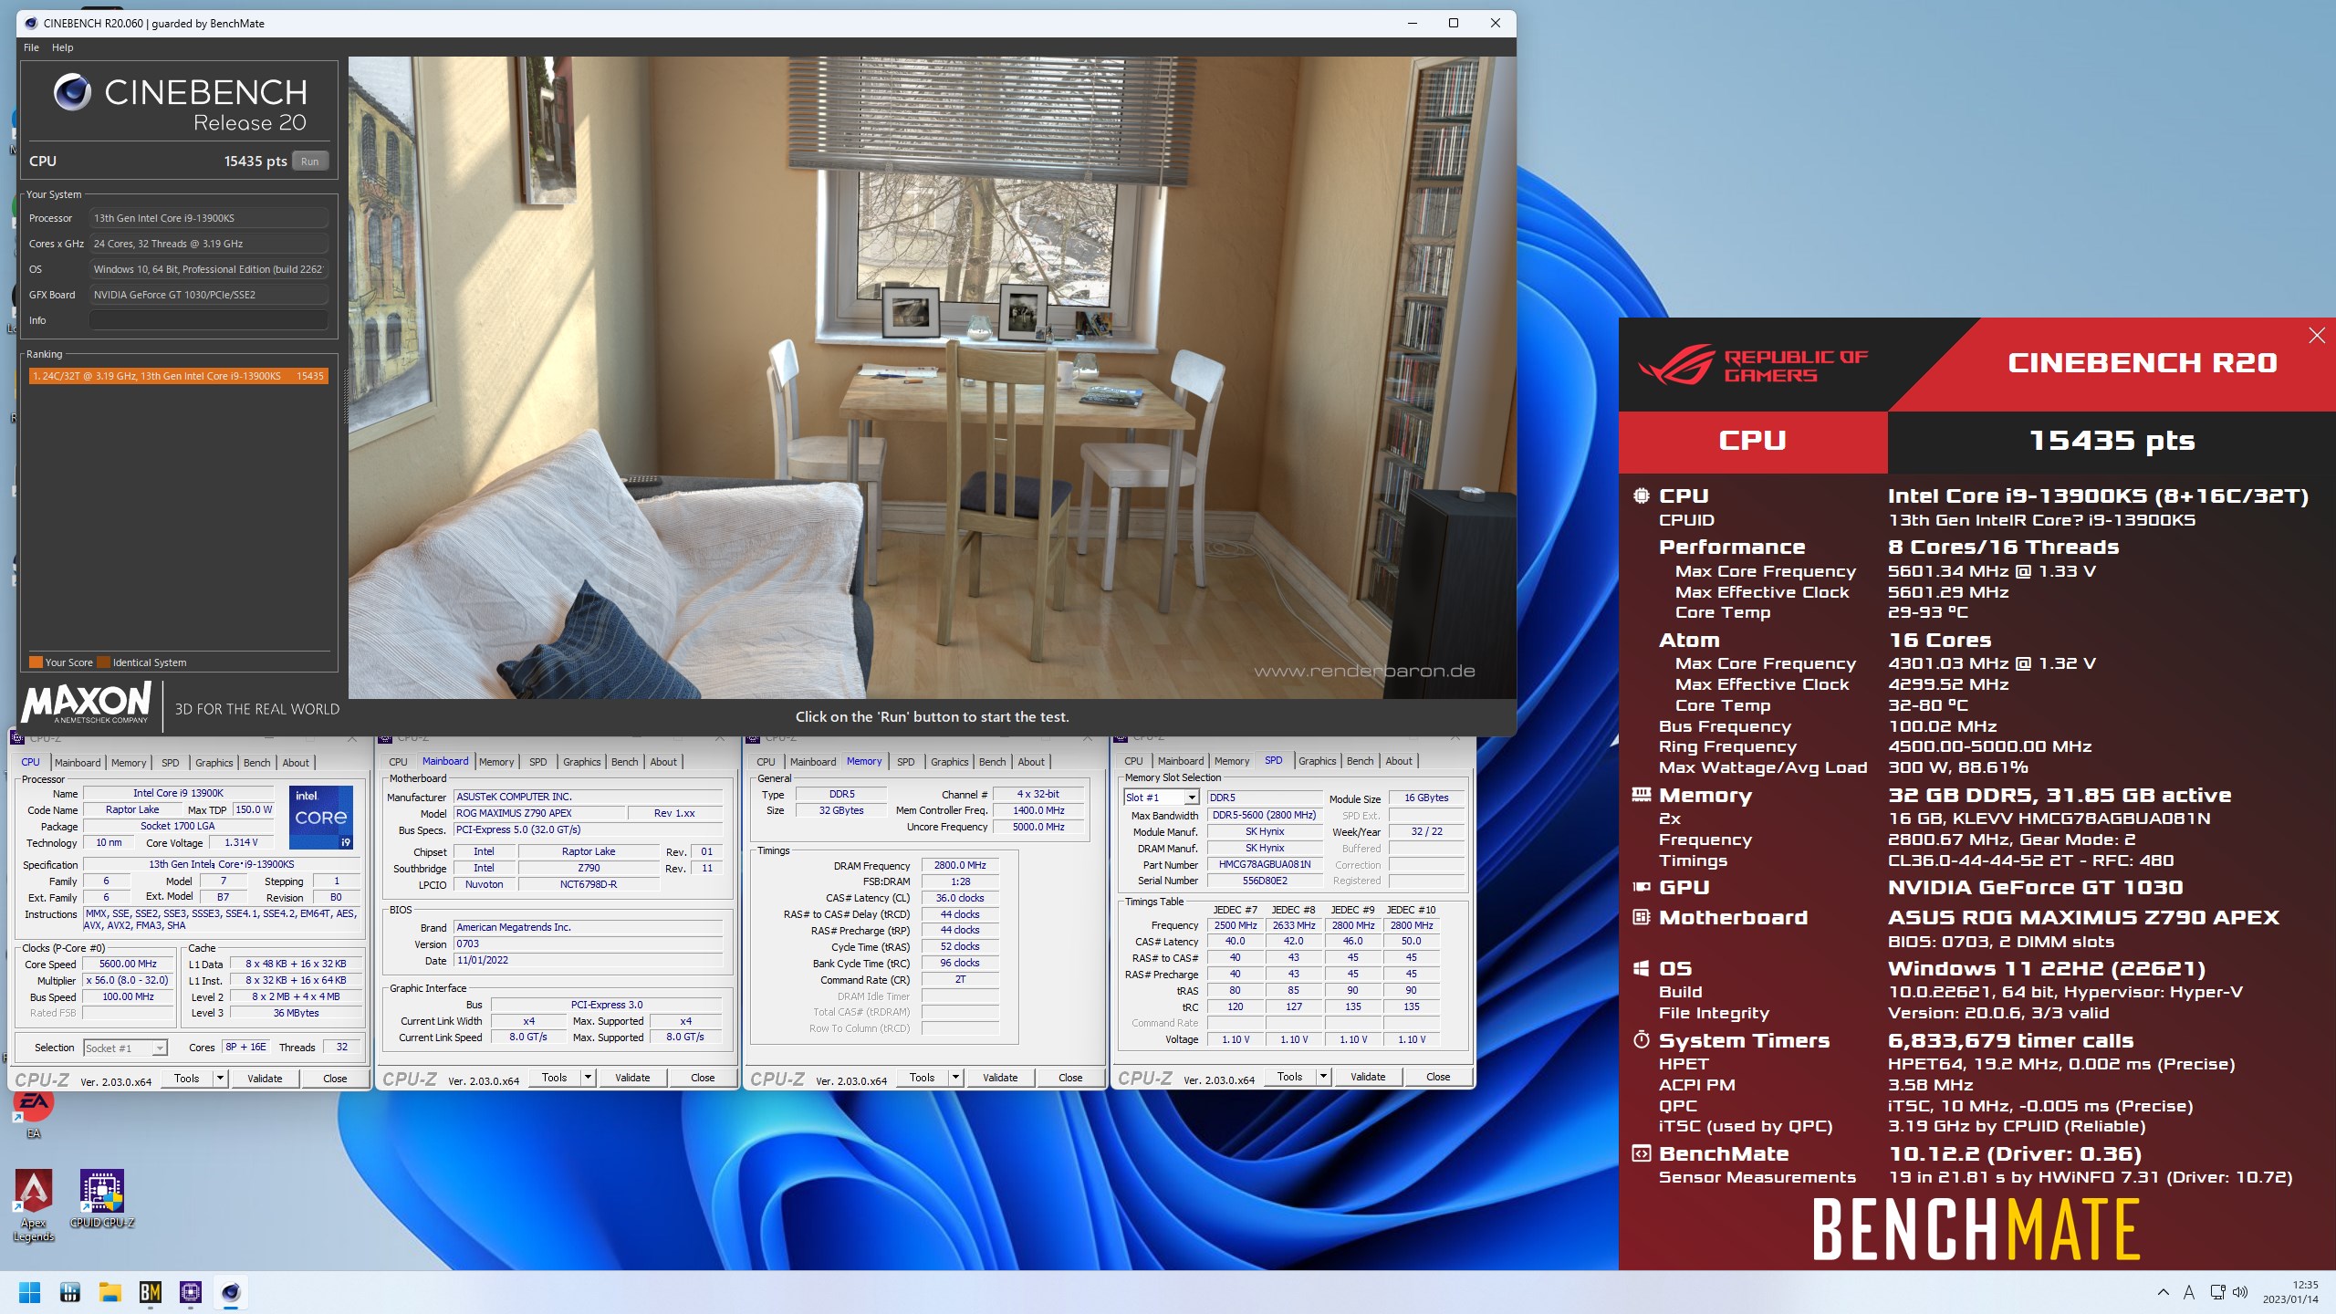
Task: Open the HWiNFO-style monitor taskbar icon
Action: click(x=69, y=1292)
